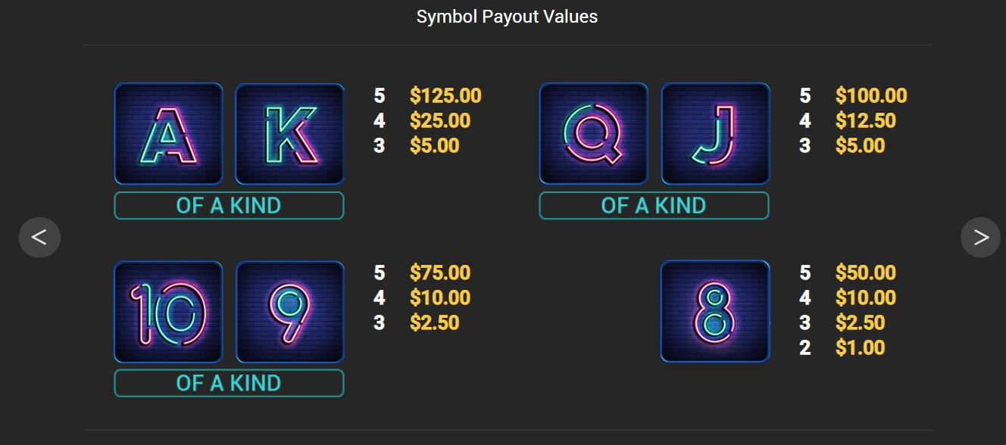Click the $50.00 payout value

click(x=866, y=273)
